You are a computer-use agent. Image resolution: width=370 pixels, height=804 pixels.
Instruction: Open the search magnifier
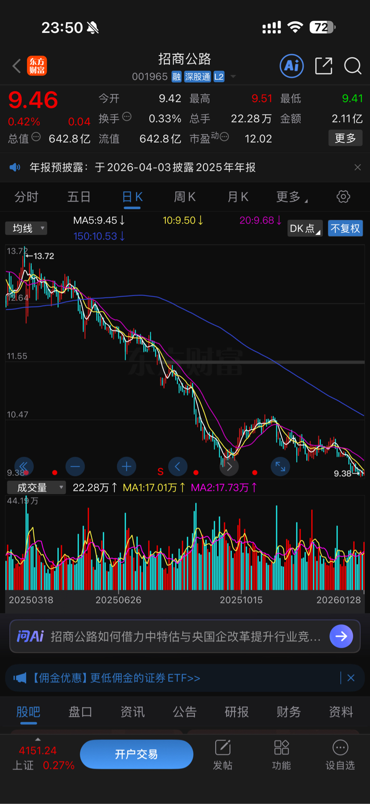(x=353, y=66)
